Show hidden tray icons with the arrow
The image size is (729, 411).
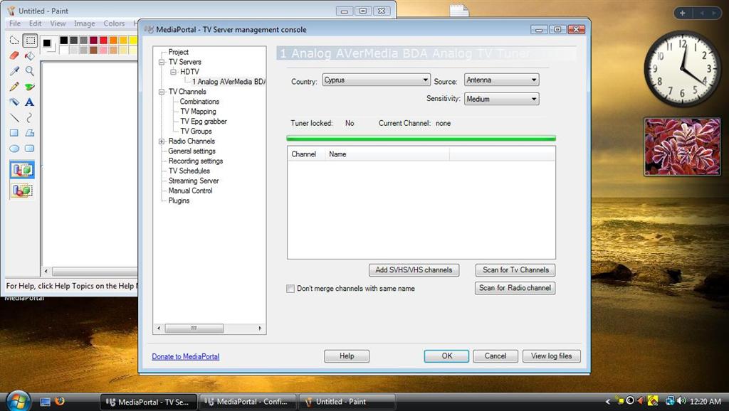(x=608, y=401)
